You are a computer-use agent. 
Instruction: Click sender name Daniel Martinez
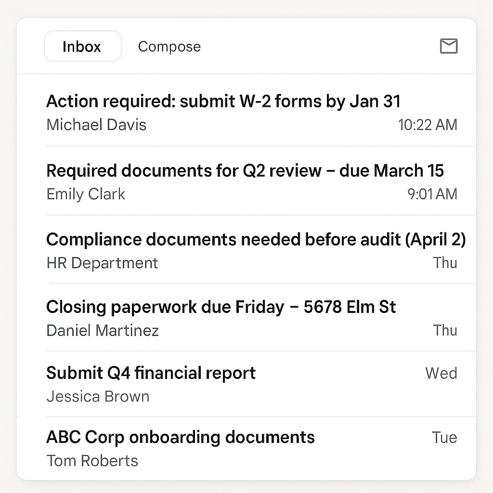tap(103, 331)
